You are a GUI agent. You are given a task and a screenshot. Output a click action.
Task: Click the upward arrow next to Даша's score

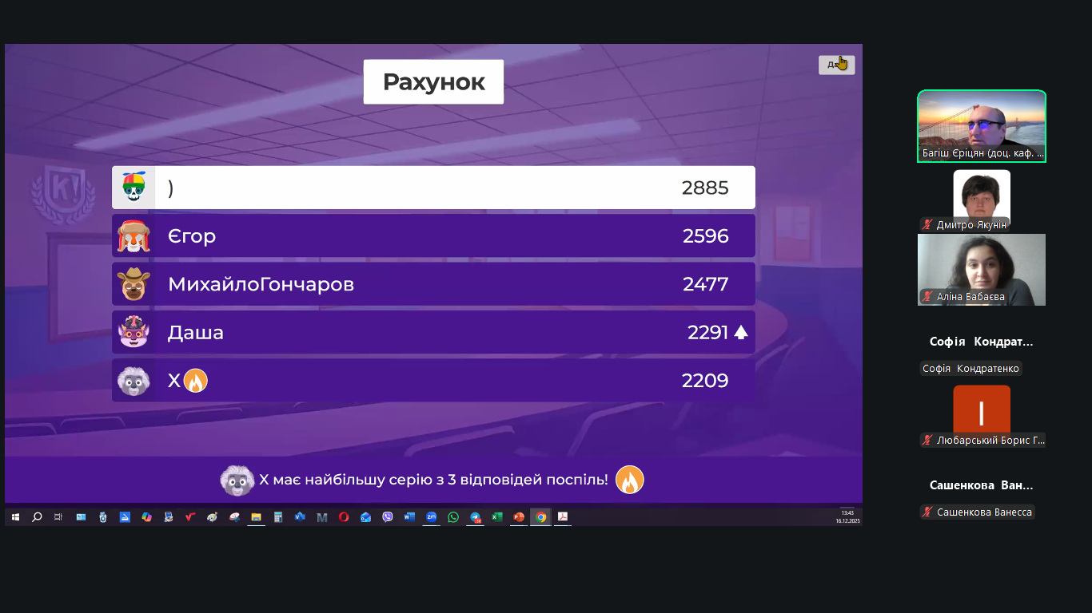pos(741,332)
